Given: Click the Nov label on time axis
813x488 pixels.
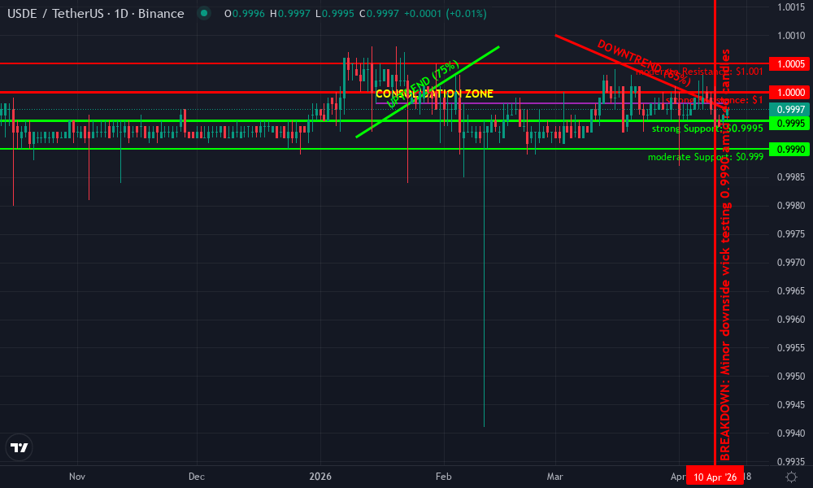Looking at the screenshot, I should pos(76,476).
